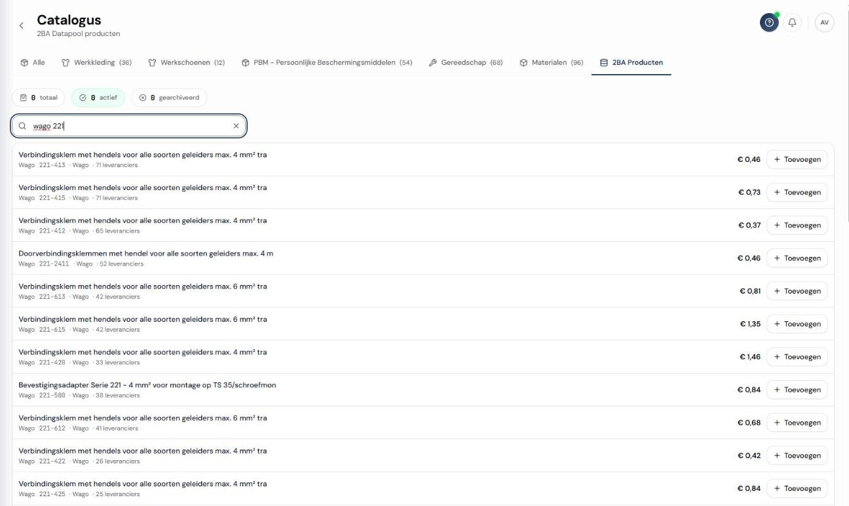This screenshot has width=849, height=506.
Task: Add Wago 221-422 with Toevoegen
Action: click(x=797, y=456)
